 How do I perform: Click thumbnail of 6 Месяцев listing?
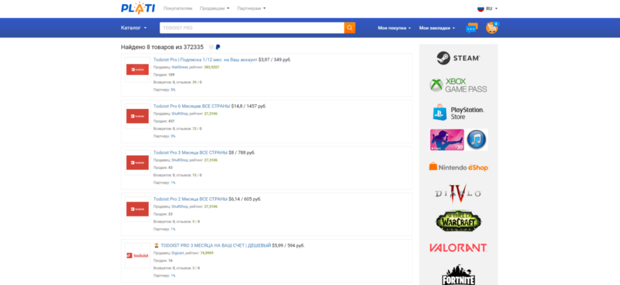click(137, 116)
